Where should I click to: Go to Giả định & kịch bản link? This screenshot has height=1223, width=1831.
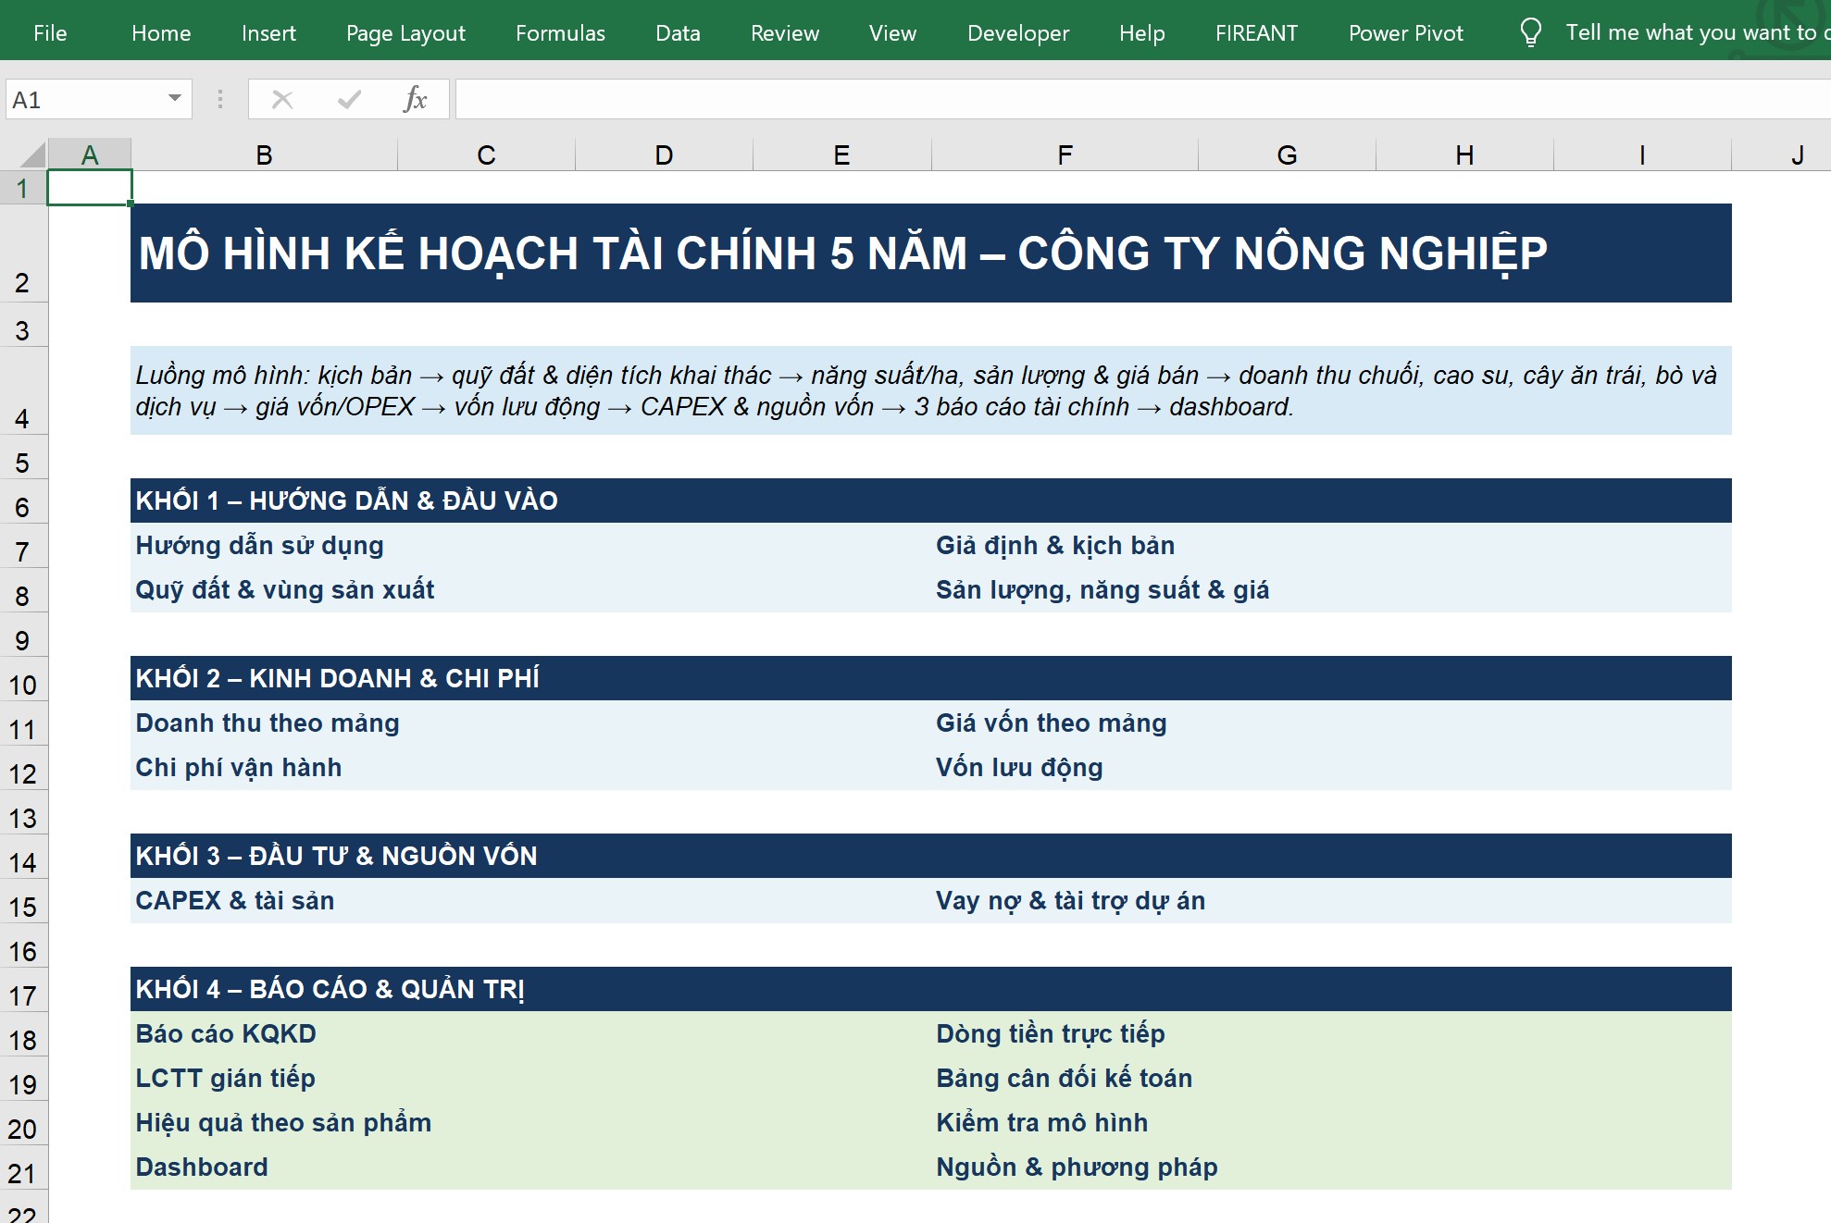(1055, 545)
